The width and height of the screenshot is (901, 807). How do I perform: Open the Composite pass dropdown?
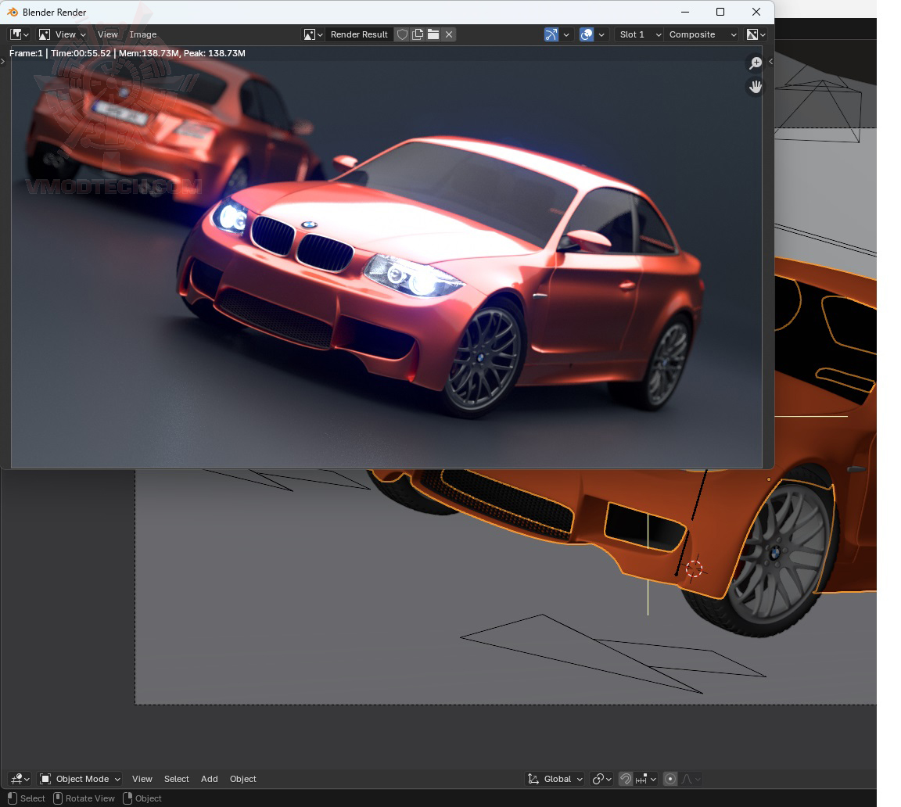[702, 34]
